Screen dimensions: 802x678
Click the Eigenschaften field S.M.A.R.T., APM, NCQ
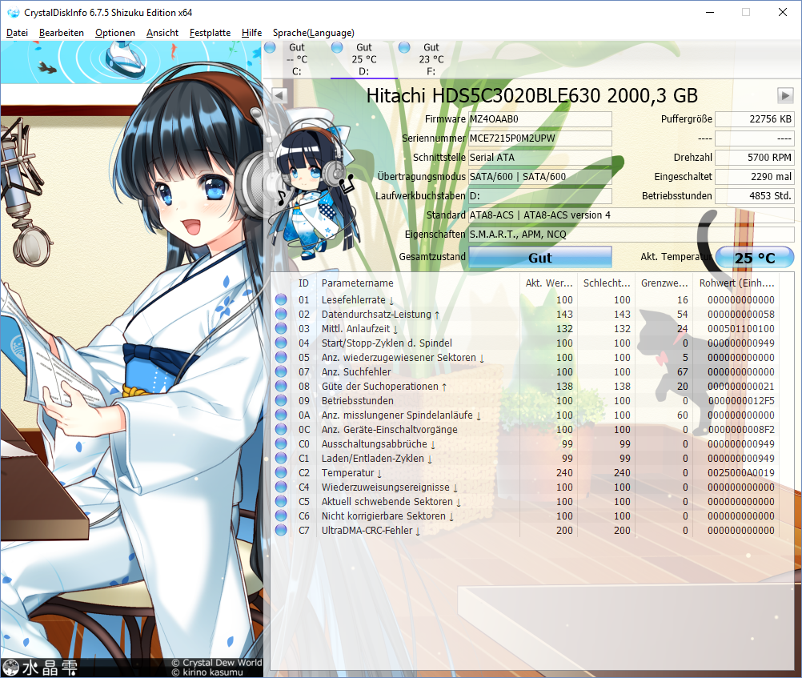(x=632, y=235)
